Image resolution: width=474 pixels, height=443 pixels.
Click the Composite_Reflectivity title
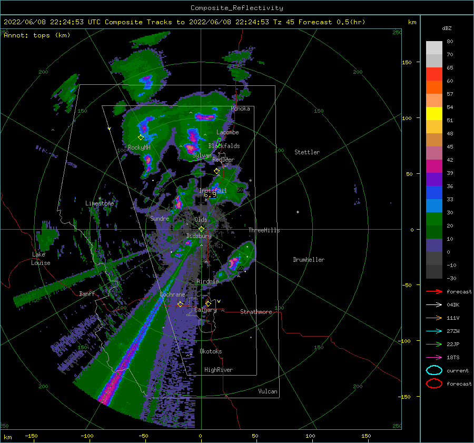tap(237, 8)
